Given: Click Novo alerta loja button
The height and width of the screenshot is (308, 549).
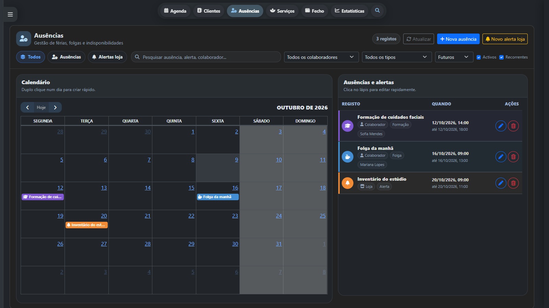Looking at the screenshot, I should (x=505, y=39).
